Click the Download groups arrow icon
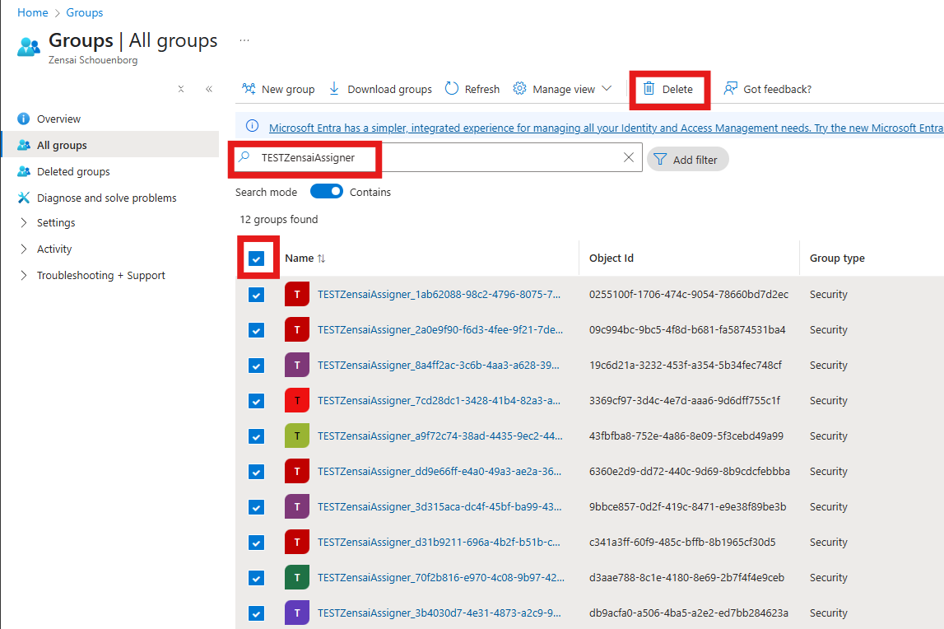944x629 pixels. [334, 89]
